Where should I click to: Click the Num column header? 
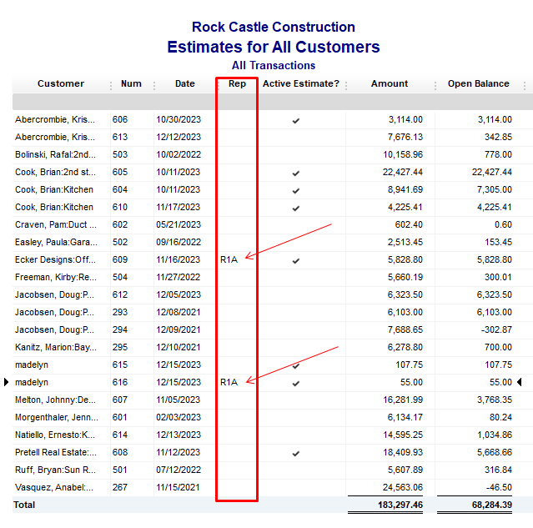(131, 83)
